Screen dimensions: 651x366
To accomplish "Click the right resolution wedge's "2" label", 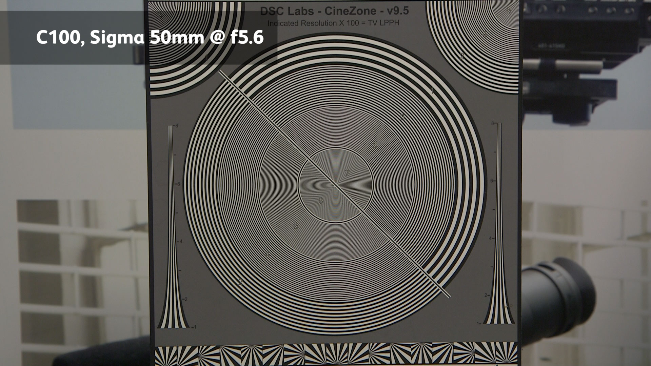I will pyautogui.click(x=486, y=295).
